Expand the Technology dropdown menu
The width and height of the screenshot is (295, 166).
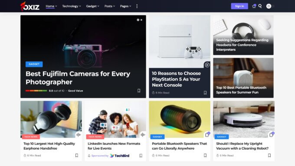coord(72,6)
